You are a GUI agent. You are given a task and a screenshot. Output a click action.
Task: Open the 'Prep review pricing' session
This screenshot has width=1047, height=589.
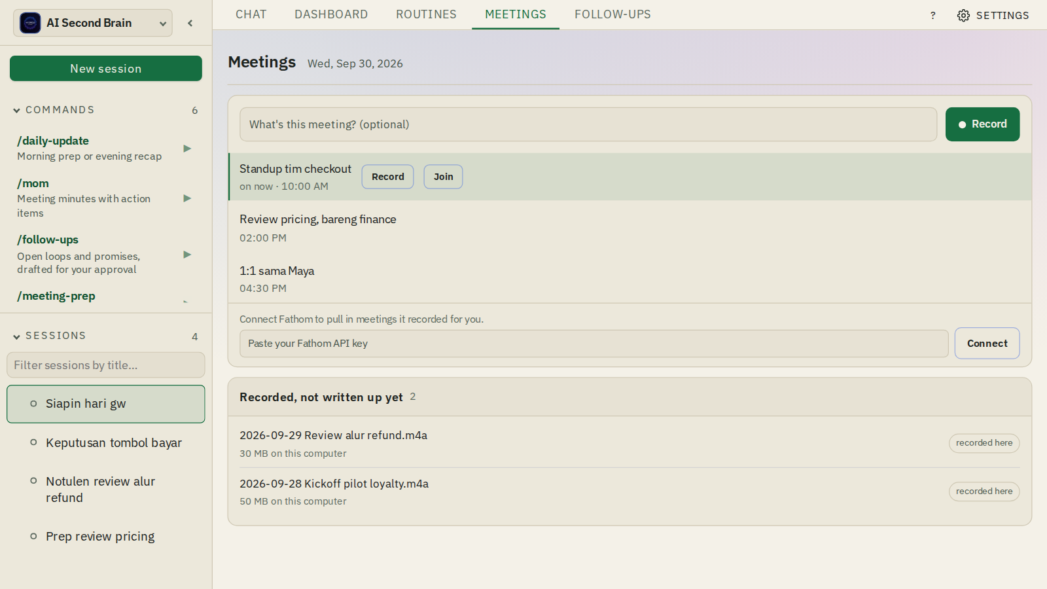[x=106, y=537]
